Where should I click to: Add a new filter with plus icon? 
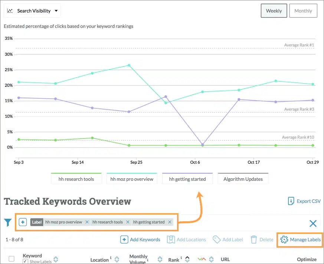(x=23, y=222)
